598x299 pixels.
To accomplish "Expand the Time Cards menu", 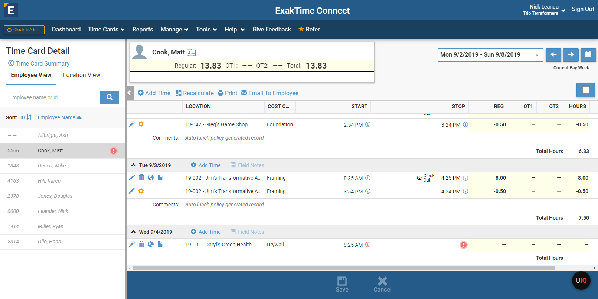I will pyautogui.click(x=106, y=30).
